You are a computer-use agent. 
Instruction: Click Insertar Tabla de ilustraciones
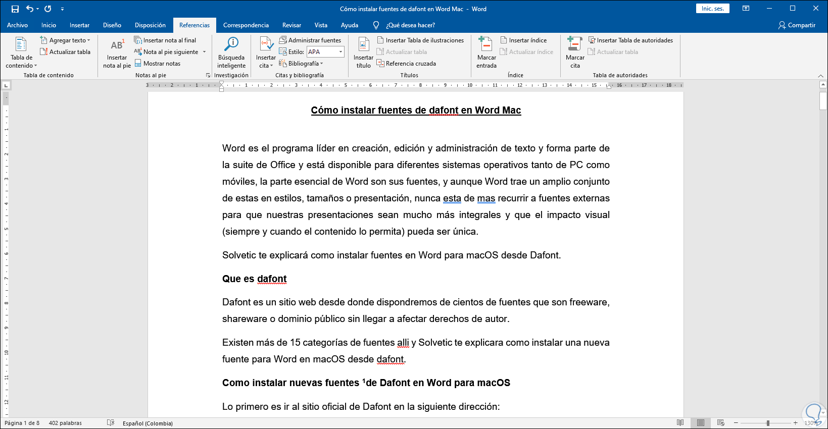420,40
